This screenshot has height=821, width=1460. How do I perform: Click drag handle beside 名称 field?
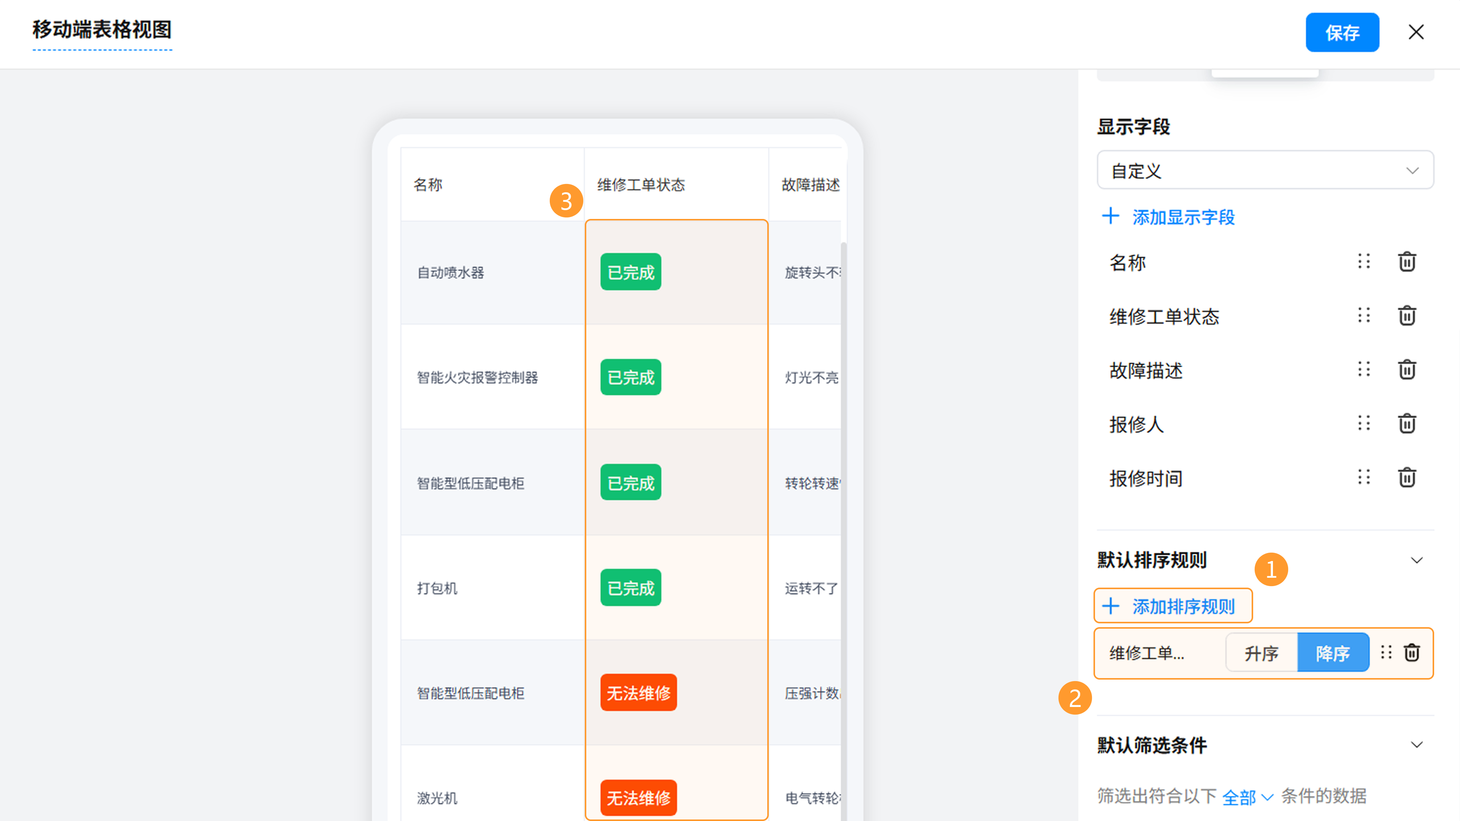pyautogui.click(x=1364, y=262)
